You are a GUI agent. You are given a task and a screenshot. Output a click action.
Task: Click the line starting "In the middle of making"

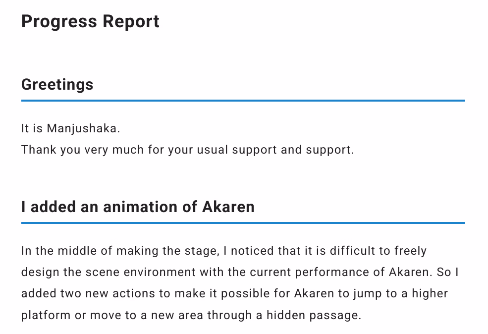point(224,251)
